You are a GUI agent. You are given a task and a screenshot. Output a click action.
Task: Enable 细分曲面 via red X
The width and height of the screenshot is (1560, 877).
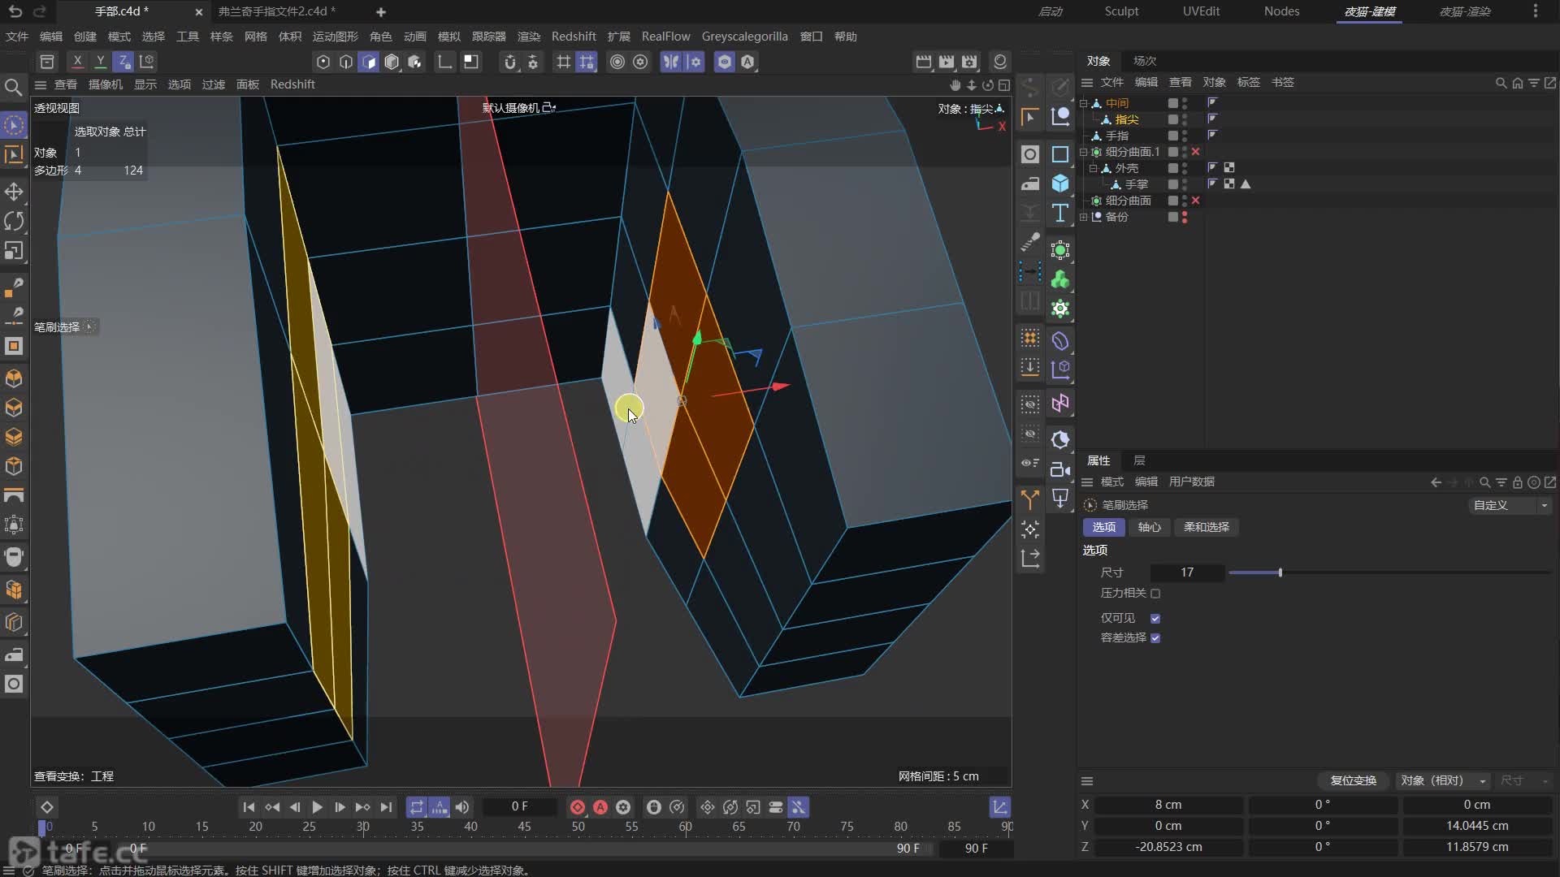tap(1195, 201)
